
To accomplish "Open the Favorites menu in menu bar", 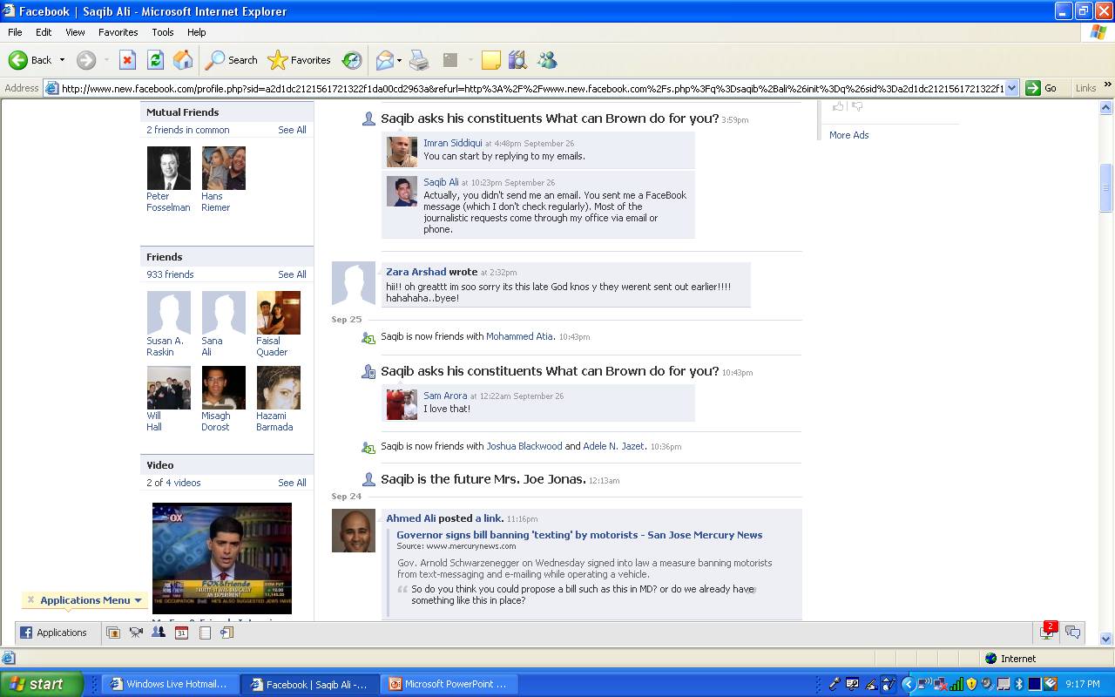I will (x=118, y=32).
